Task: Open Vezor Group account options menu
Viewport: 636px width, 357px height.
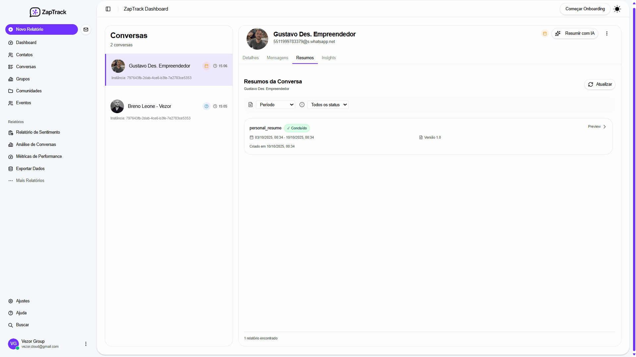Action: tap(86, 344)
